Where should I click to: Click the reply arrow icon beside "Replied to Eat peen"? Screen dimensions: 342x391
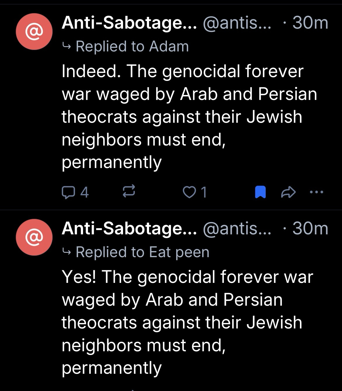tap(66, 252)
